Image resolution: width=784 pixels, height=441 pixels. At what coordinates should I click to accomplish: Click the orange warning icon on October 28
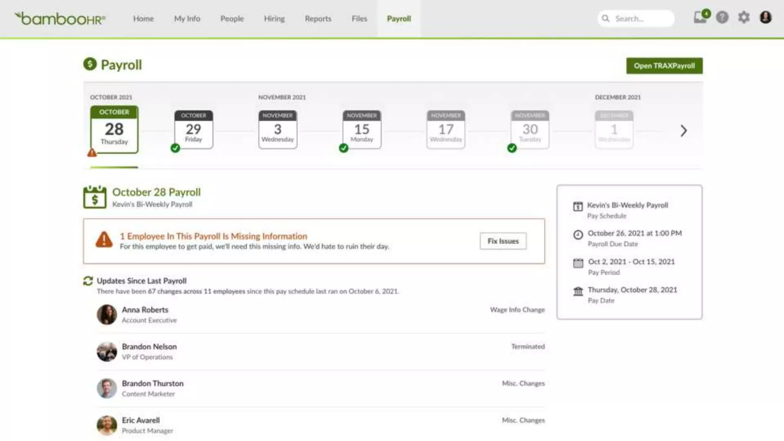(x=92, y=153)
